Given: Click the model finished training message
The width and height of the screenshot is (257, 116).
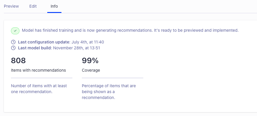Looking at the screenshot, I should coord(130,30).
